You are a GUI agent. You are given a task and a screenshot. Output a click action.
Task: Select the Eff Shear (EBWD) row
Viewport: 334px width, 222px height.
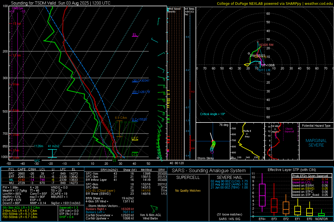click(x=126, y=194)
